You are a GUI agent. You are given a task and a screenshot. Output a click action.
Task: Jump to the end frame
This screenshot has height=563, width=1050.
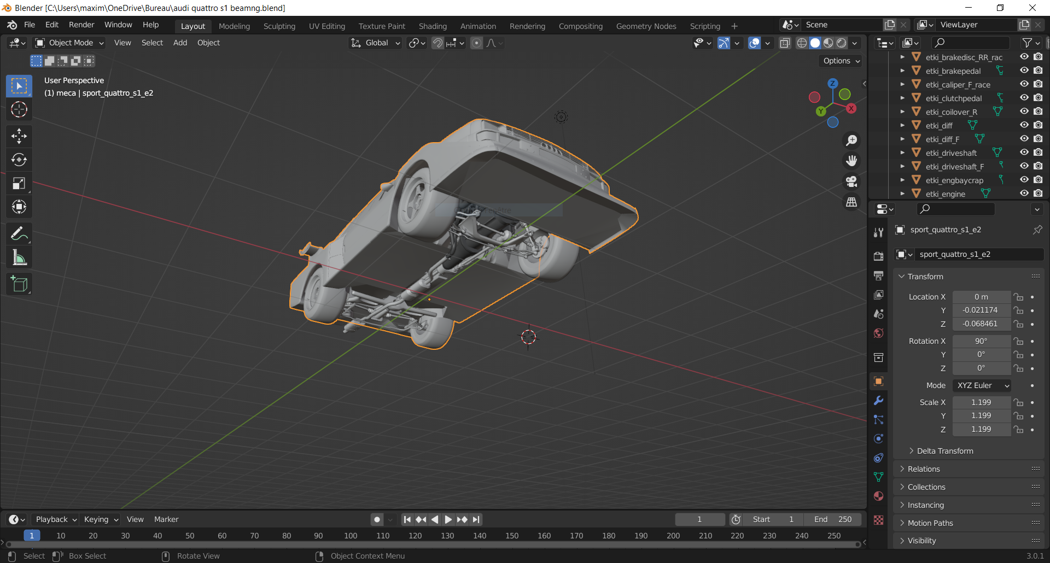point(476,519)
